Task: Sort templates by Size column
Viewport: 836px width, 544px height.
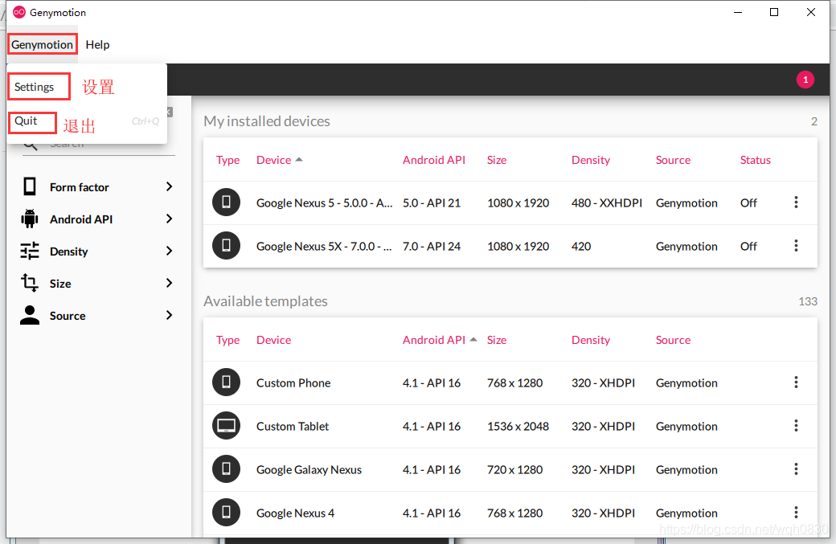Action: pos(497,340)
